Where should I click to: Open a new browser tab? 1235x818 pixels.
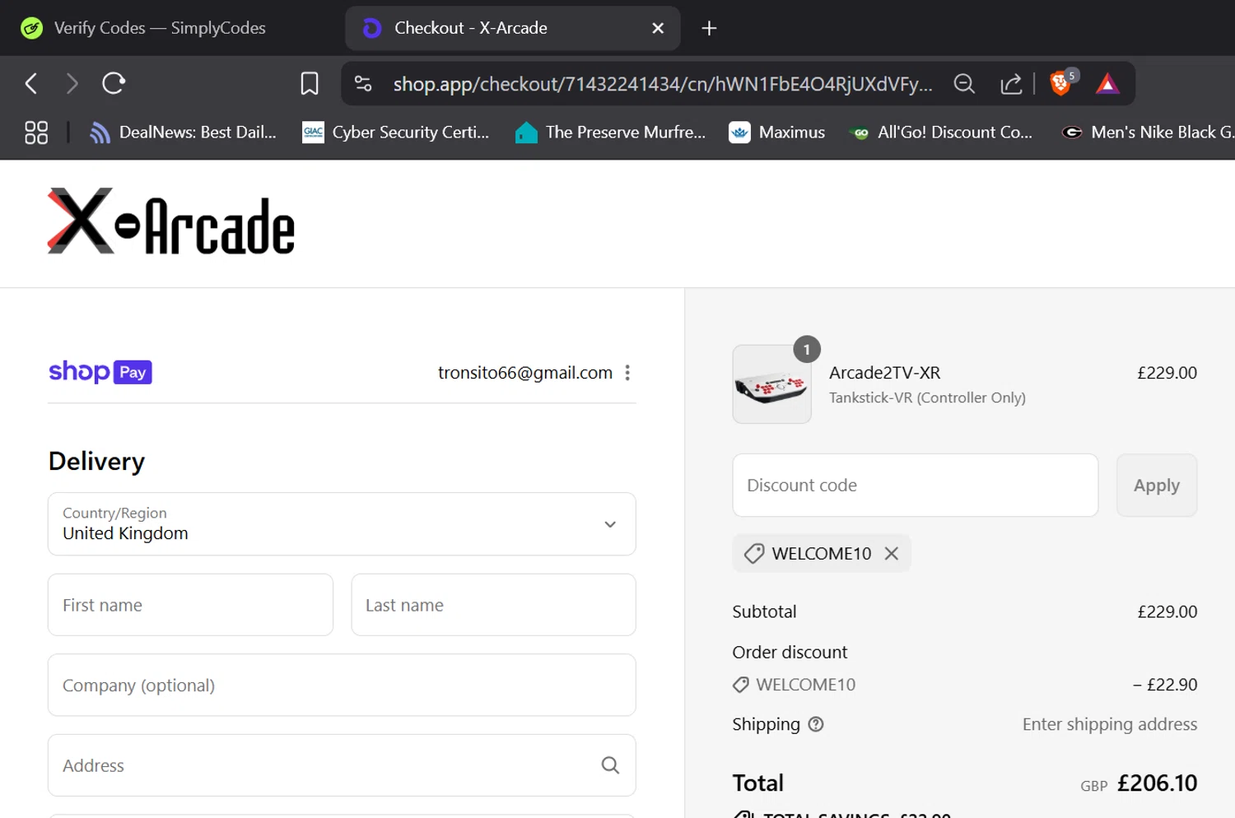(x=709, y=28)
